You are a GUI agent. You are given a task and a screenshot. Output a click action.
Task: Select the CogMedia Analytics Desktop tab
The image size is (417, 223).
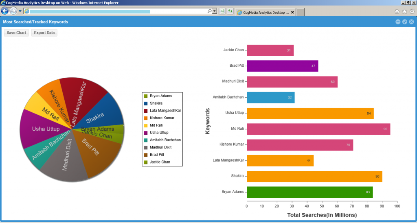pos(263,12)
